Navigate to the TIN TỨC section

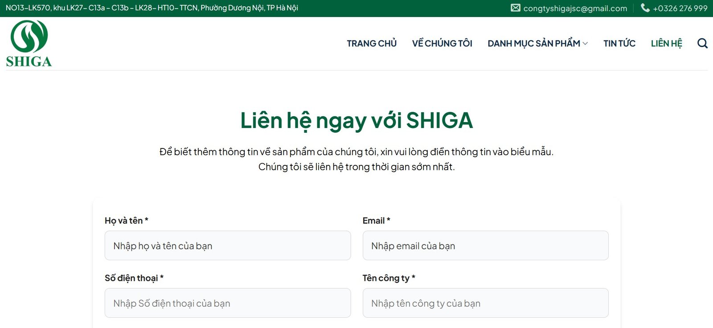pos(619,44)
